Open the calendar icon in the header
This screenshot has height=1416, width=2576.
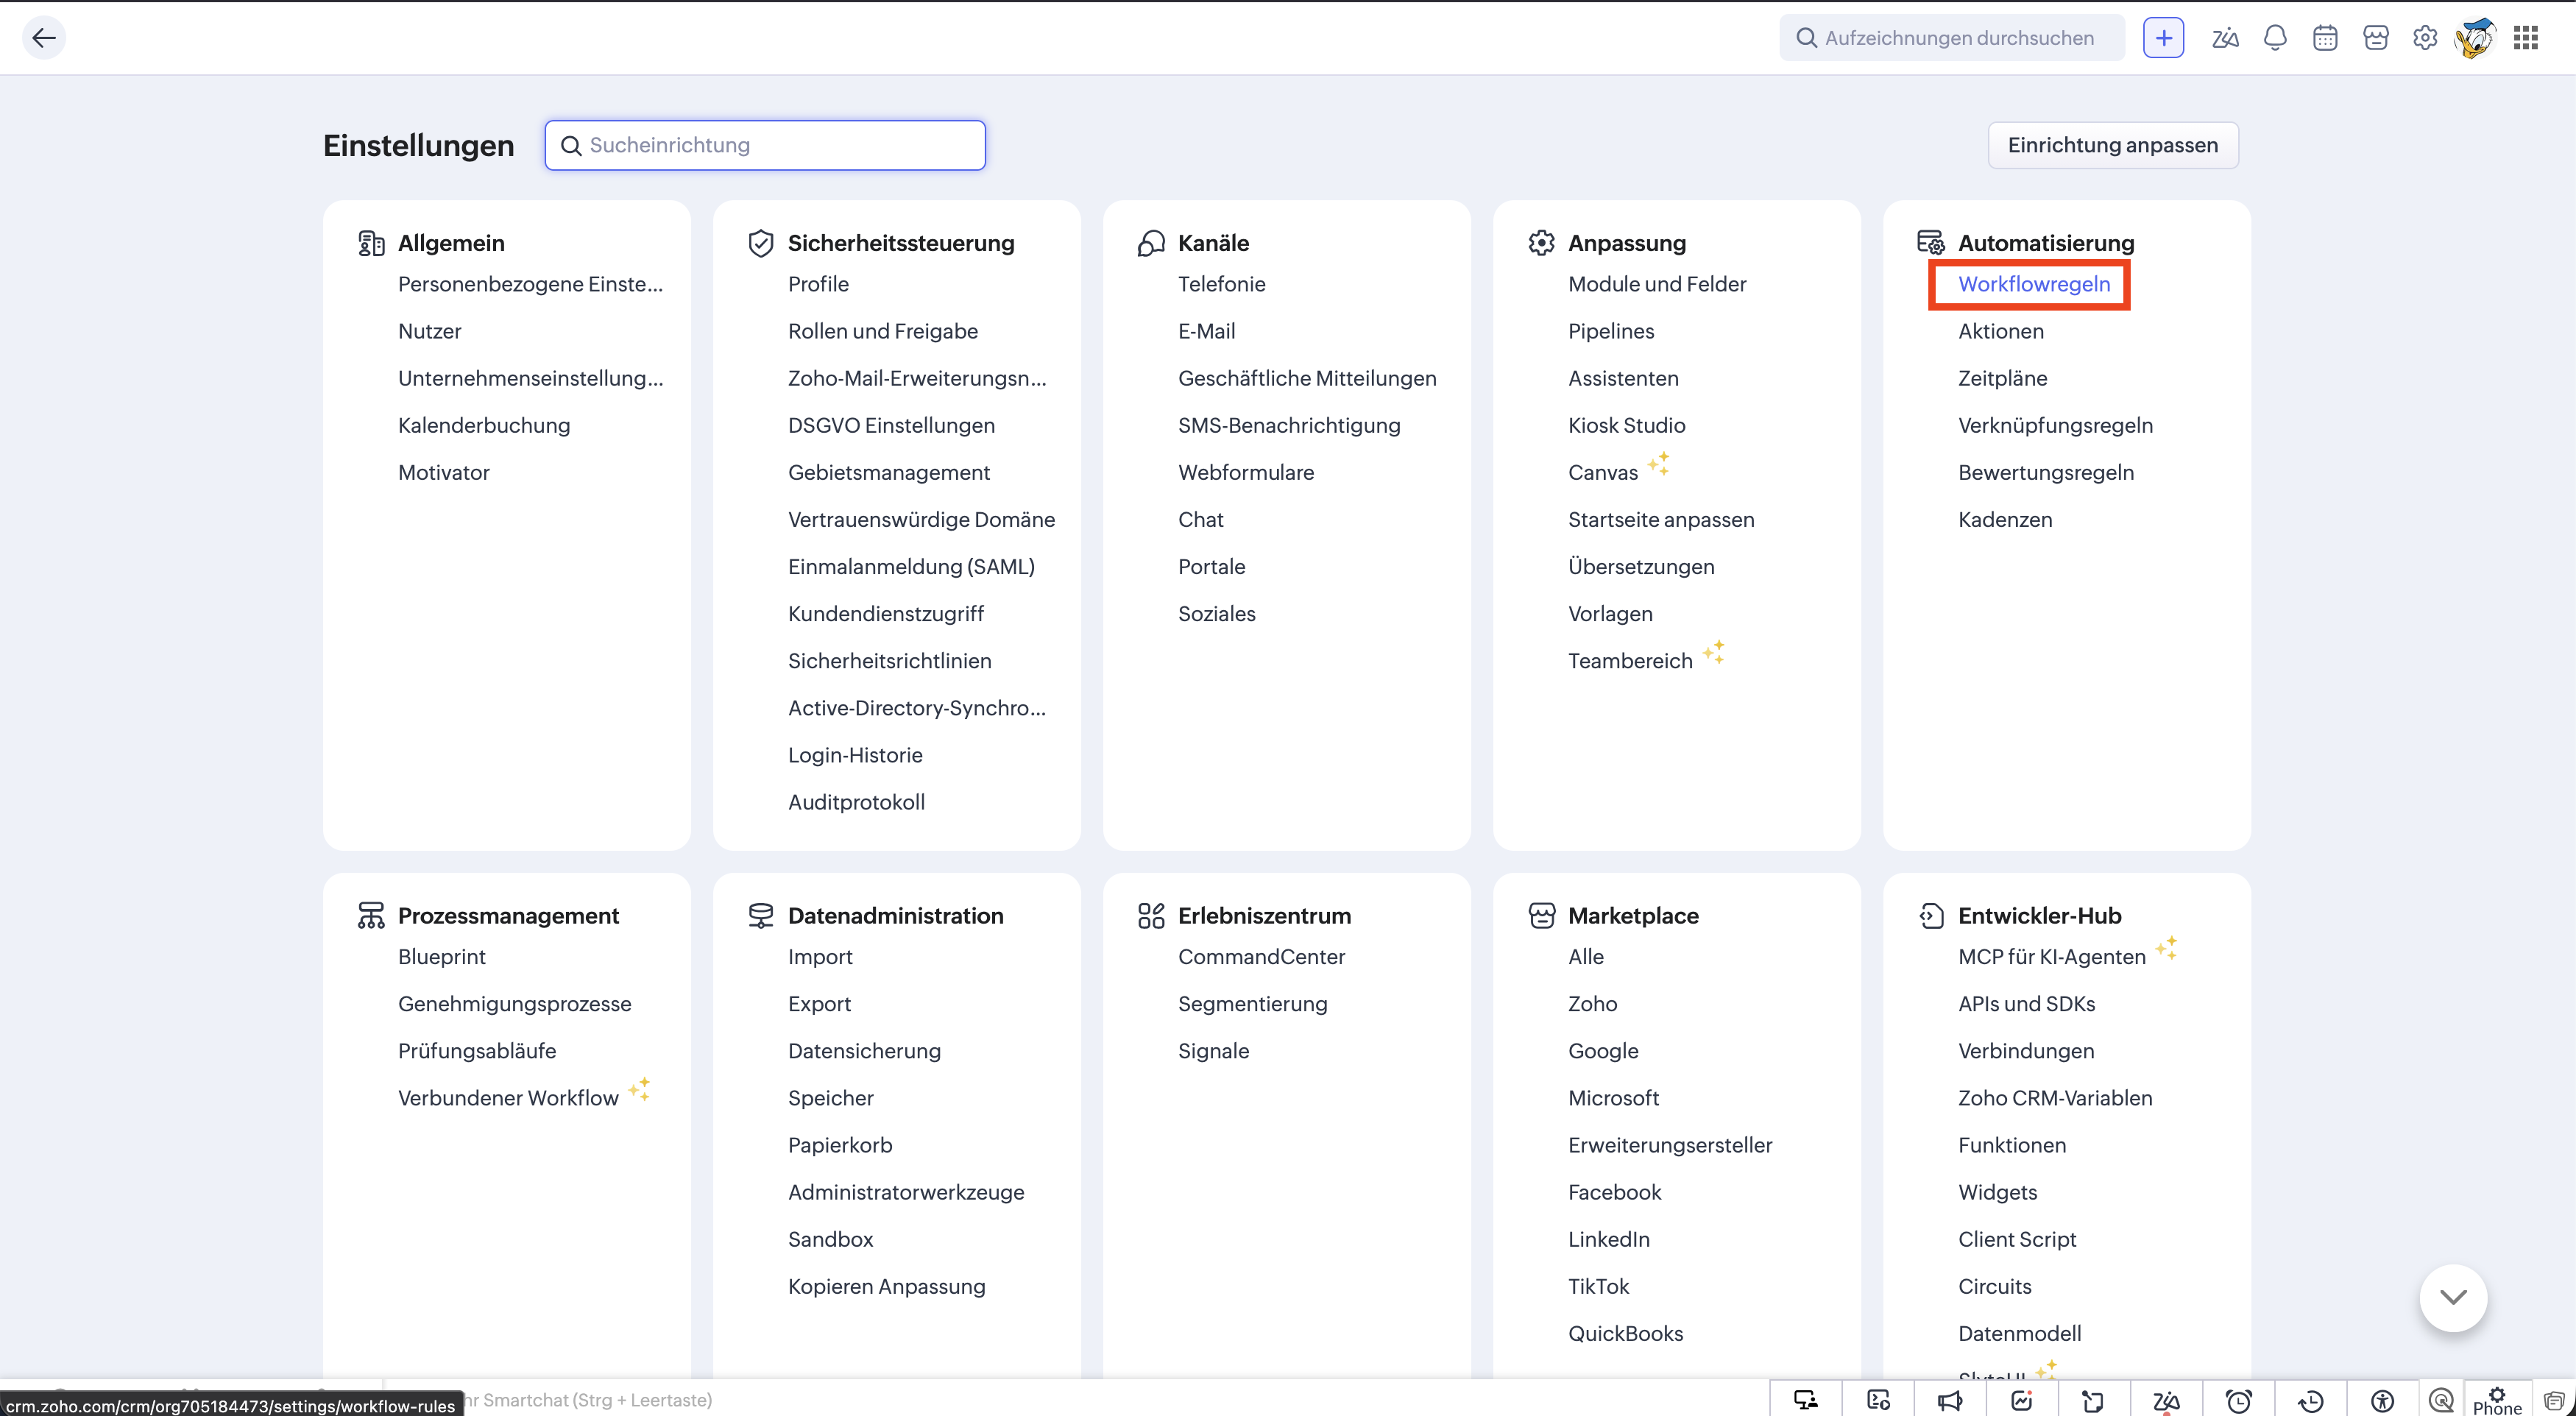coord(2325,38)
